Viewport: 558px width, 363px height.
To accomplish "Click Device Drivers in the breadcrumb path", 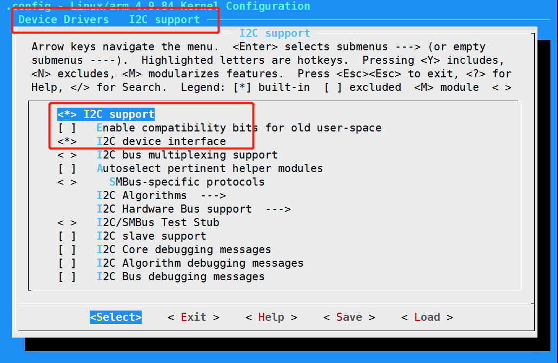I will coord(63,19).
